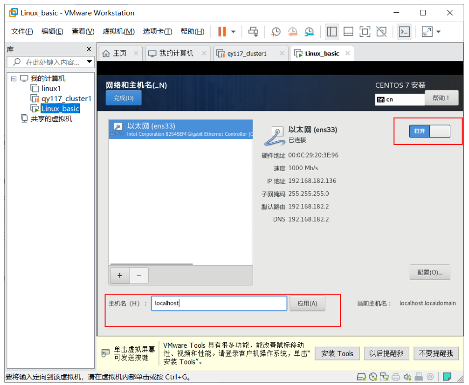The height and width of the screenshot is (385, 469).
Task: Click the printer status bar icon
Action: point(396,377)
